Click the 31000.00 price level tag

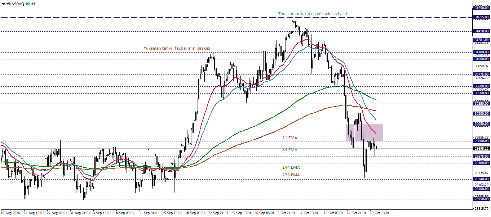pyautogui.click(x=481, y=59)
